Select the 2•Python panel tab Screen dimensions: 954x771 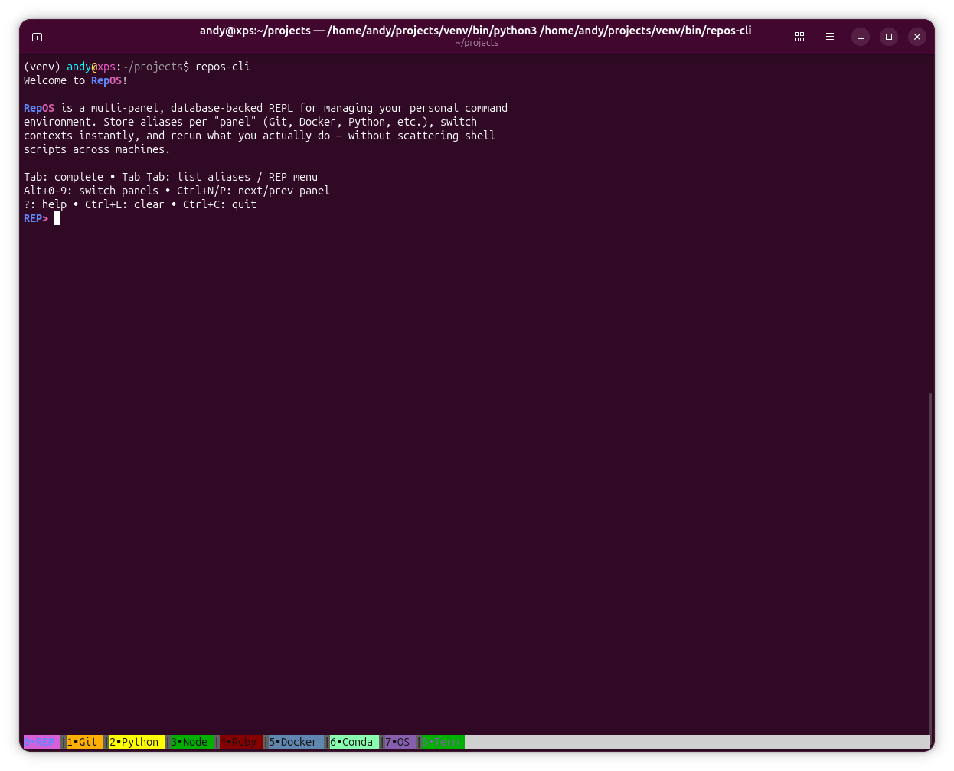137,742
